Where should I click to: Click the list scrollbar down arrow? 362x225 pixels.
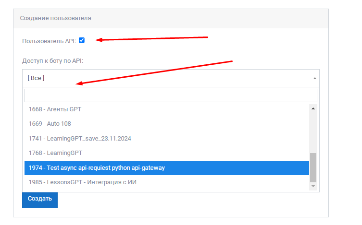[x=313, y=186]
